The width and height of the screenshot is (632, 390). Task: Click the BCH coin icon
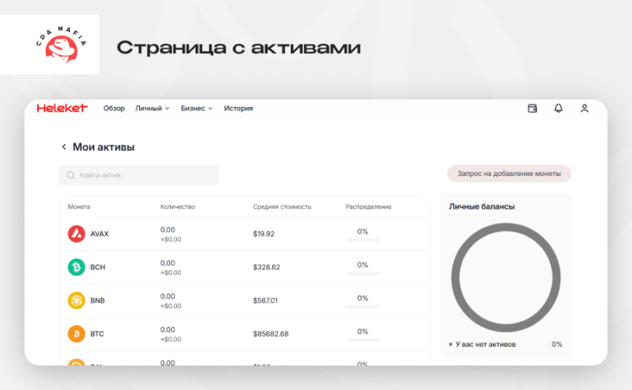pyautogui.click(x=77, y=267)
